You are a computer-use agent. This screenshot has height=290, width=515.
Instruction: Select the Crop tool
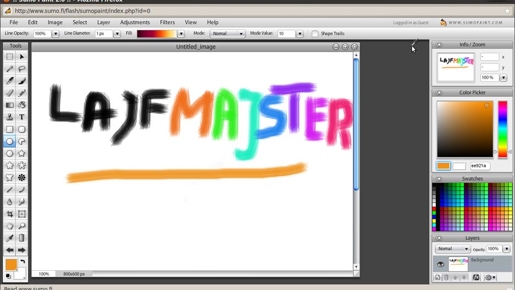9,214
